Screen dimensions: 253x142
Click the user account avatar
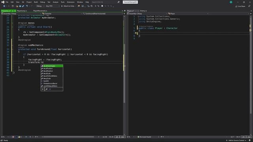tap(231, 2)
